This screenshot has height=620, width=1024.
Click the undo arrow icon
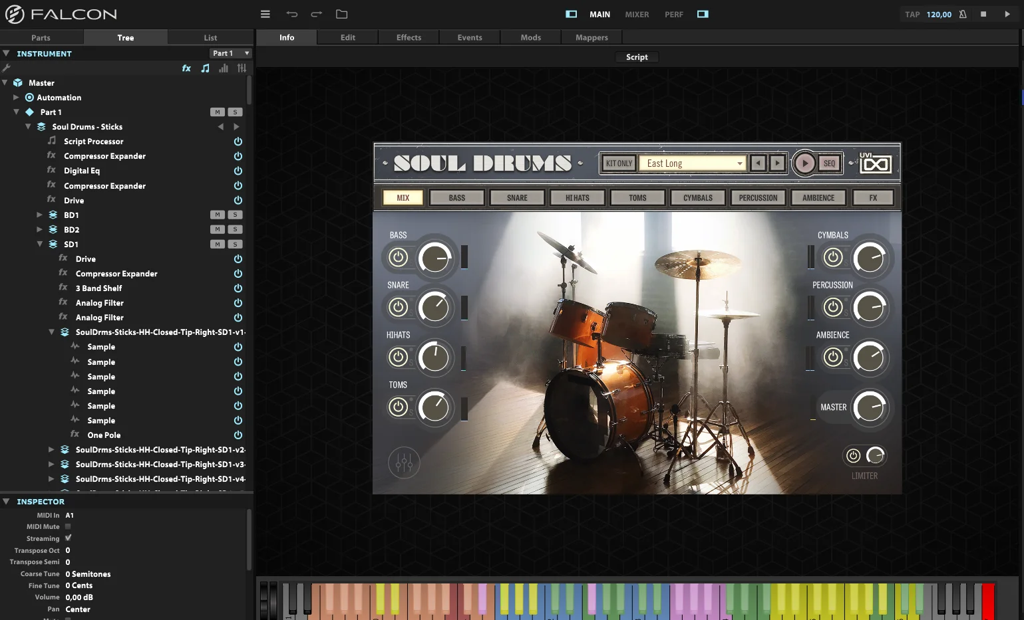[x=291, y=14]
